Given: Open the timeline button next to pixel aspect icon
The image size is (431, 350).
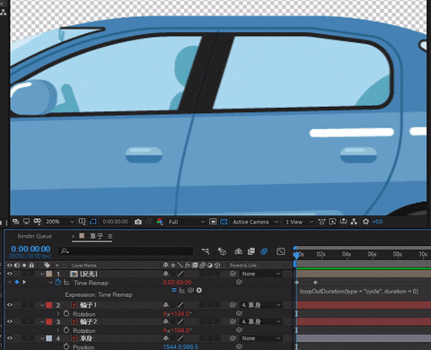Looking at the screenshot, I should tap(343, 222).
